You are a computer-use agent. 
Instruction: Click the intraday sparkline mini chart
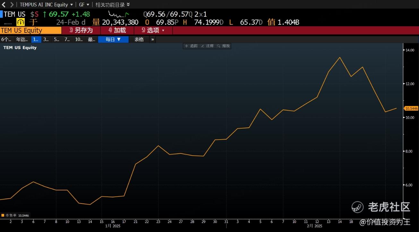[x=119, y=14]
